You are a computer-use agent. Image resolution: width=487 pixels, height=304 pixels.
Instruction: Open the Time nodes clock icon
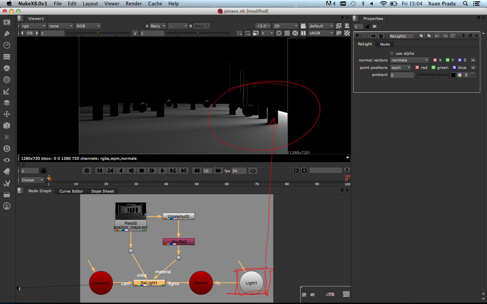(x=6, y=45)
